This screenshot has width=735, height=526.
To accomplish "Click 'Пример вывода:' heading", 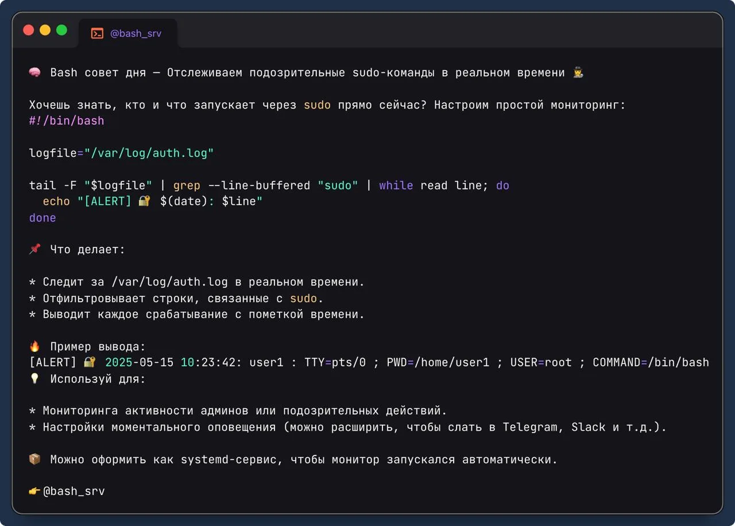I will (x=98, y=346).
